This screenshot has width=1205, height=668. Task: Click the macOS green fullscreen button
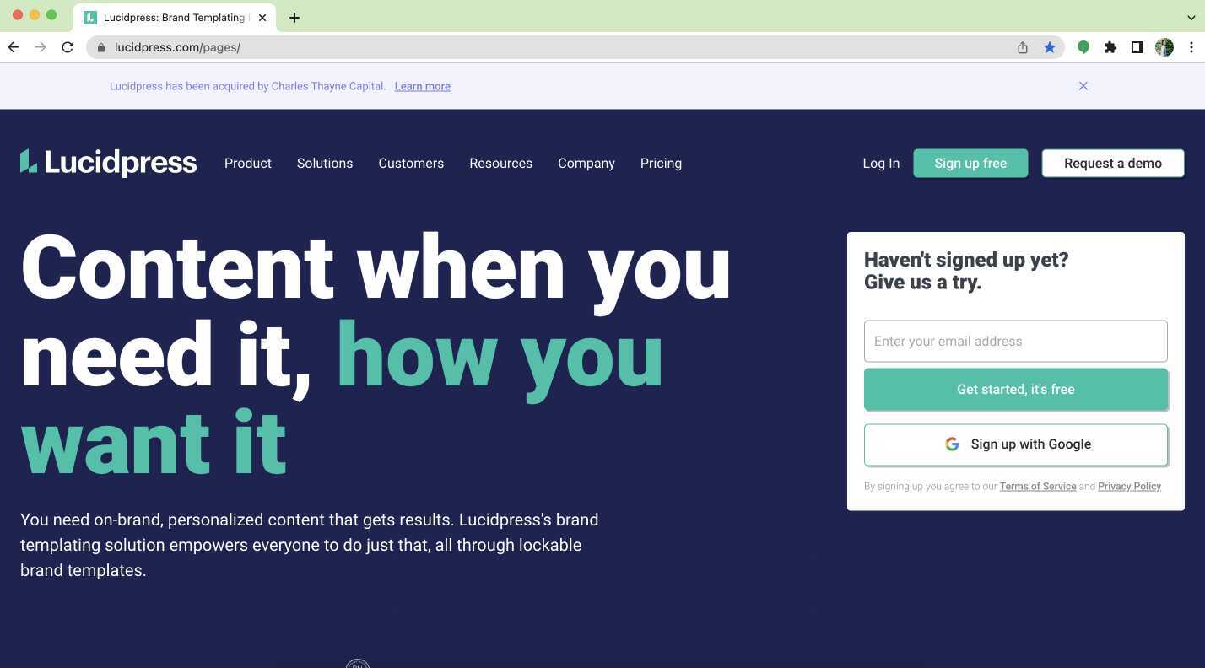coord(51,15)
